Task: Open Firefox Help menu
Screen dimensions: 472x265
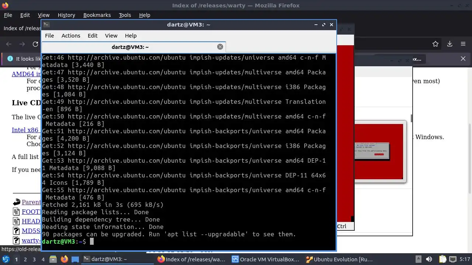Action: tap(145, 15)
